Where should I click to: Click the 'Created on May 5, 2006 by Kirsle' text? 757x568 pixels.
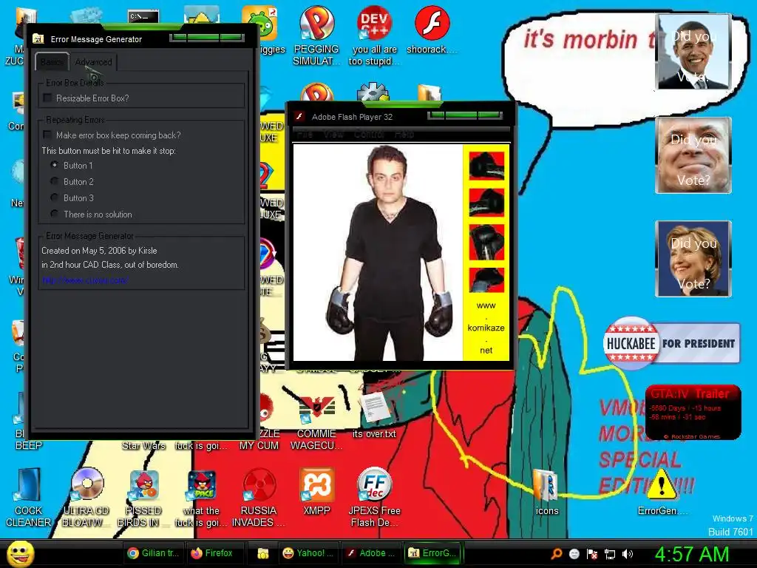click(99, 251)
